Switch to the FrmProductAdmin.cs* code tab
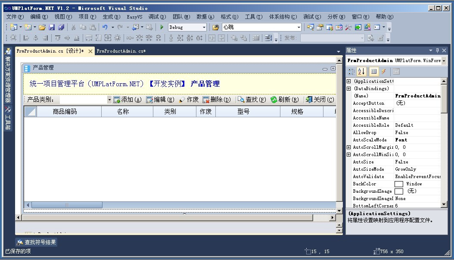The height and width of the screenshot is (260, 454). click(121, 51)
